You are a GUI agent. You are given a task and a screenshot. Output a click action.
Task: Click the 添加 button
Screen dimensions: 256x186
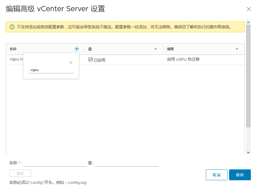click(x=20, y=173)
